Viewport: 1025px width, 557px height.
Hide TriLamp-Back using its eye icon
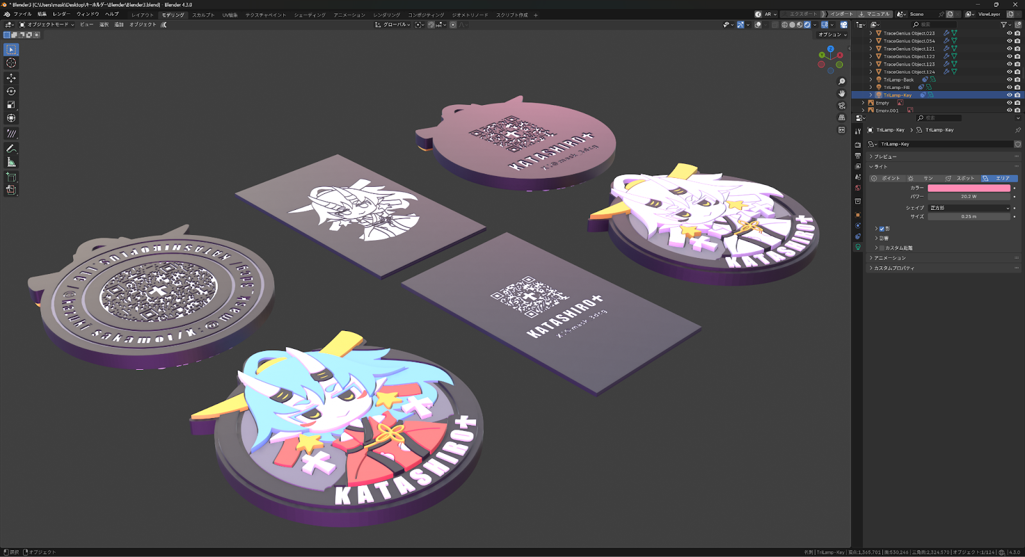[1009, 80]
